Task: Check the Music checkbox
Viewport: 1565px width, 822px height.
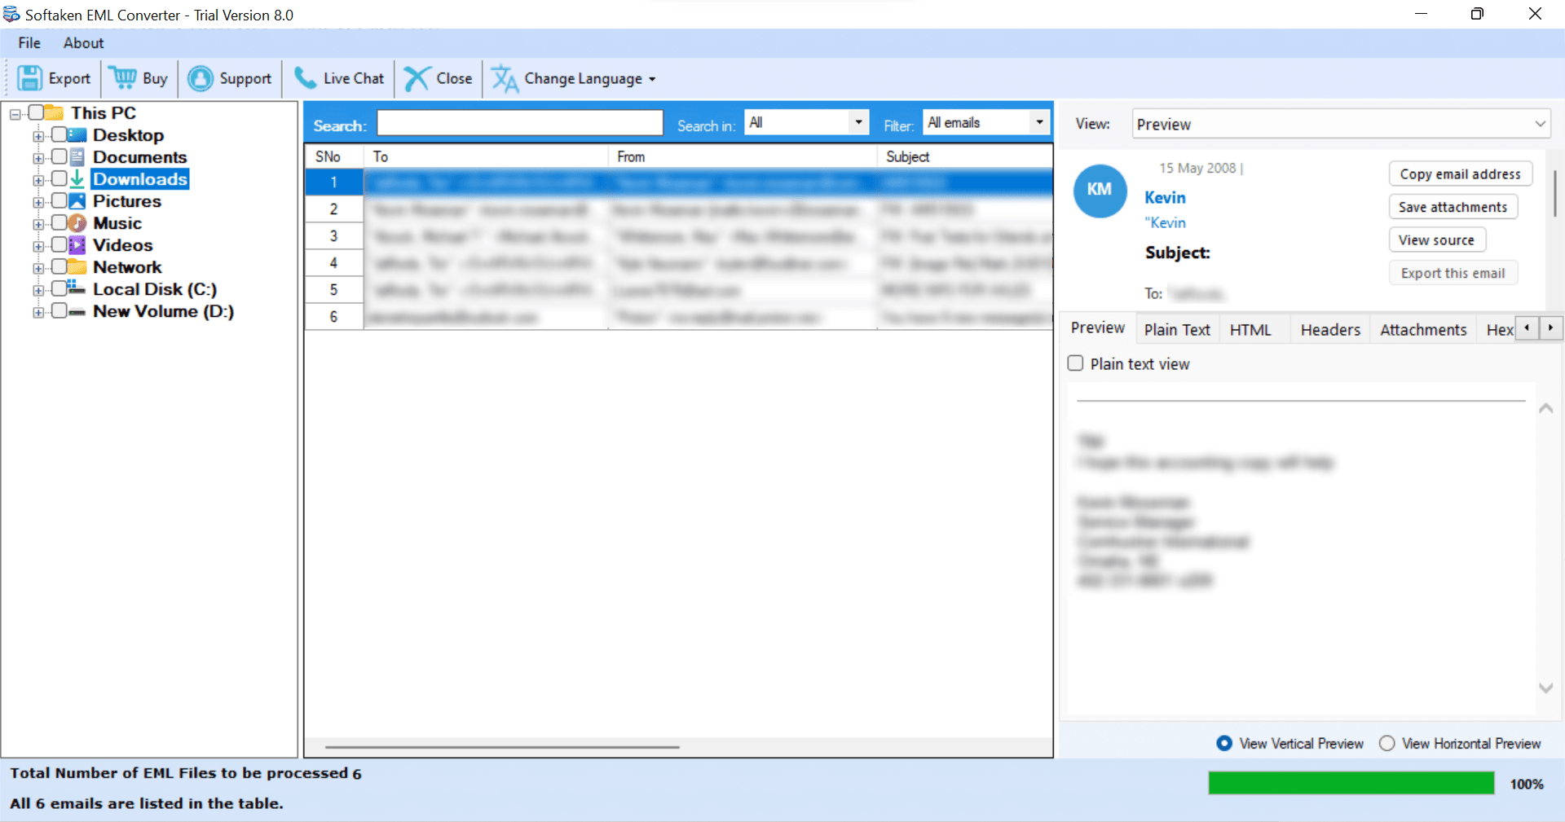Action: (x=60, y=222)
